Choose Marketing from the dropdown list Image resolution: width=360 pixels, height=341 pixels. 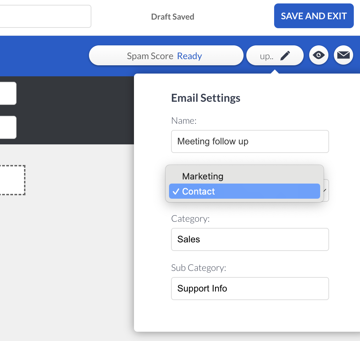pos(203,176)
